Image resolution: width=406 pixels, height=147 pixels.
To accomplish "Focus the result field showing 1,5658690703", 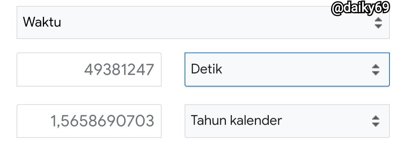I will (89, 121).
